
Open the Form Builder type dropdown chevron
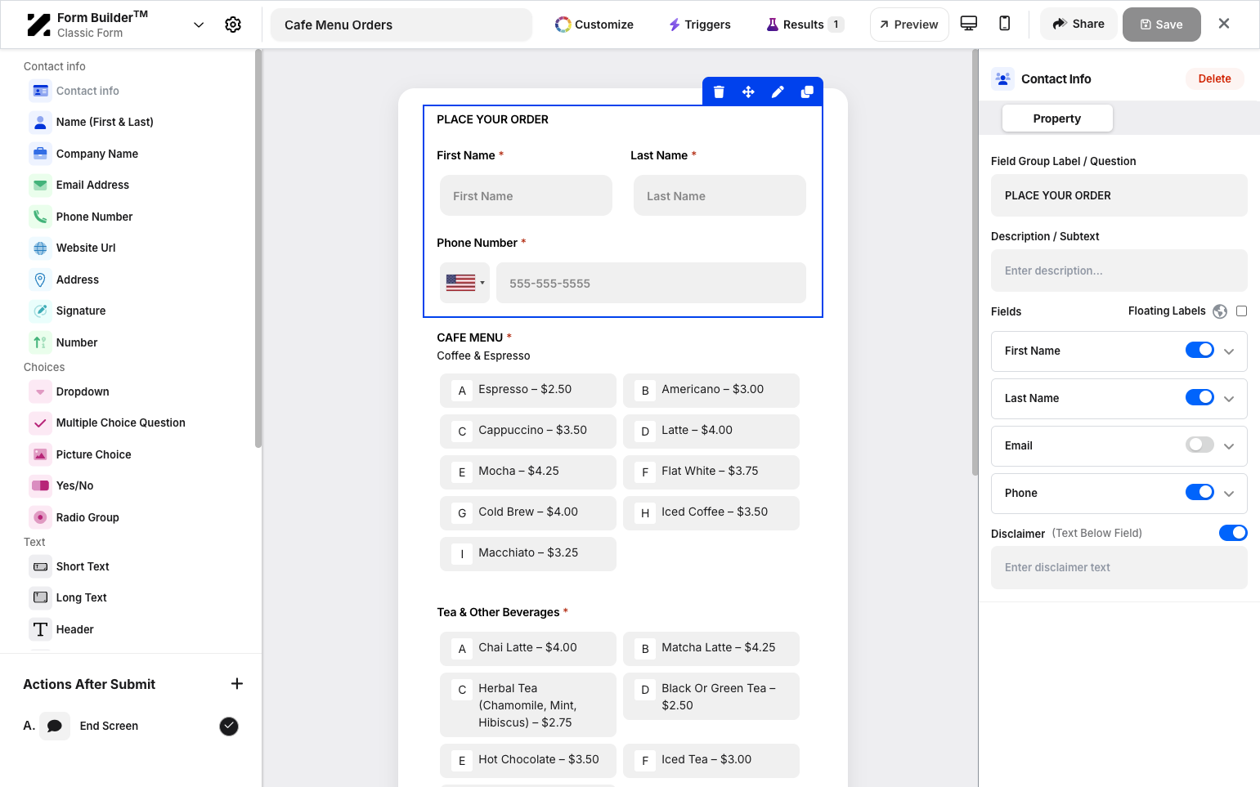coord(199,25)
